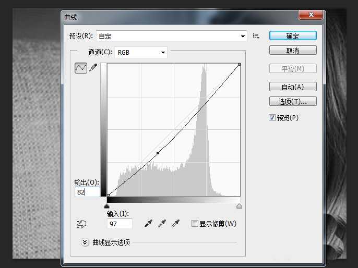Pick the gray point eyedropper
The image size is (358, 268).
pos(162,224)
